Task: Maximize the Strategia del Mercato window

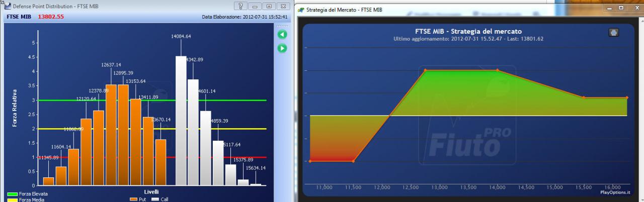Action: click(620, 9)
